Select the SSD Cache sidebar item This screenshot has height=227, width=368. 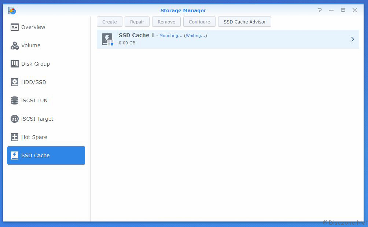pos(46,155)
